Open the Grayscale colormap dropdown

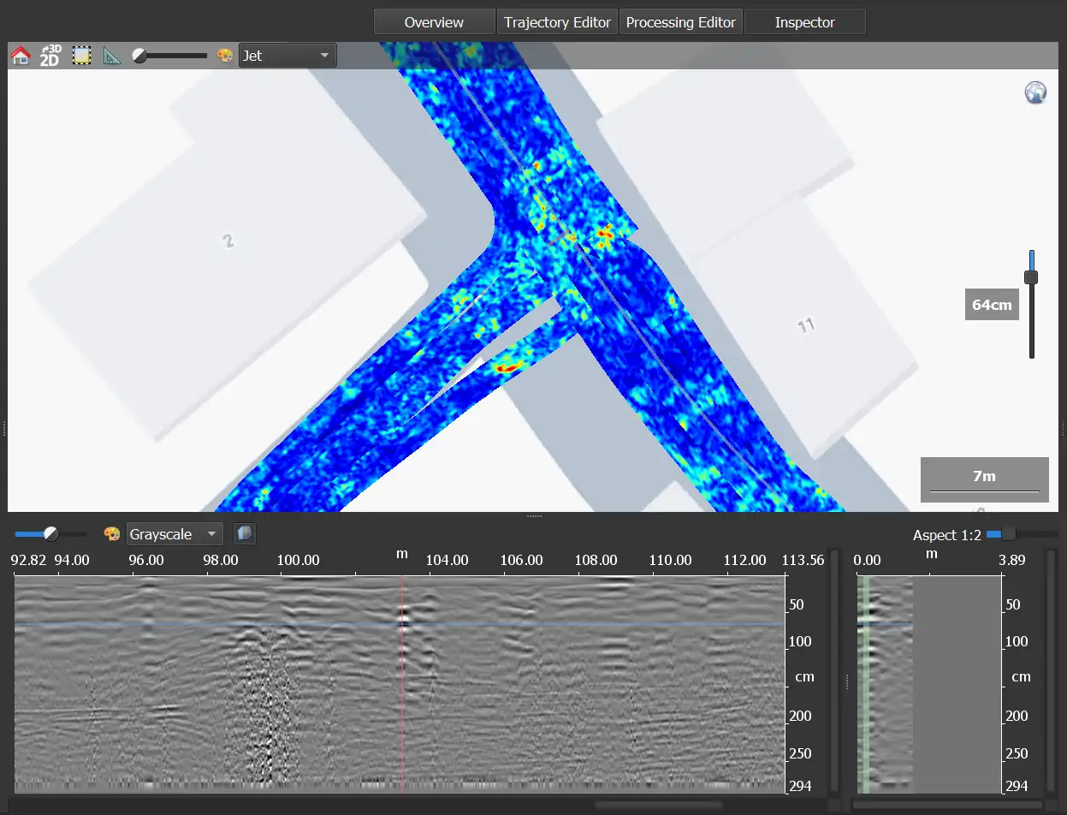click(175, 534)
